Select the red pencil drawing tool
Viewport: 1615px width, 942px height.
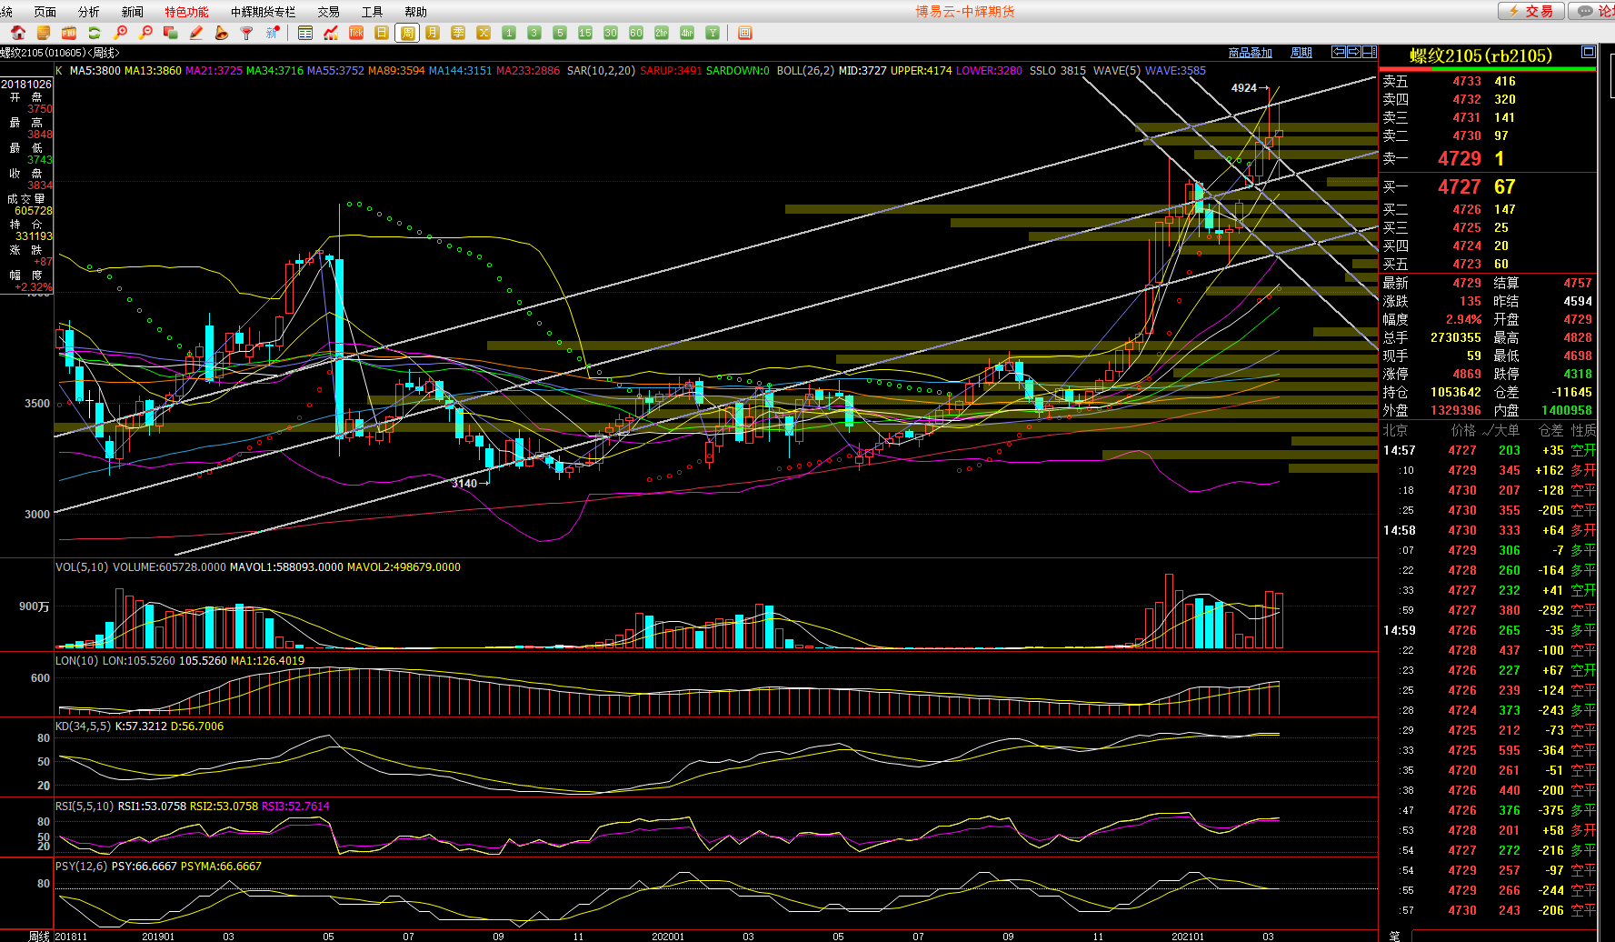(195, 33)
